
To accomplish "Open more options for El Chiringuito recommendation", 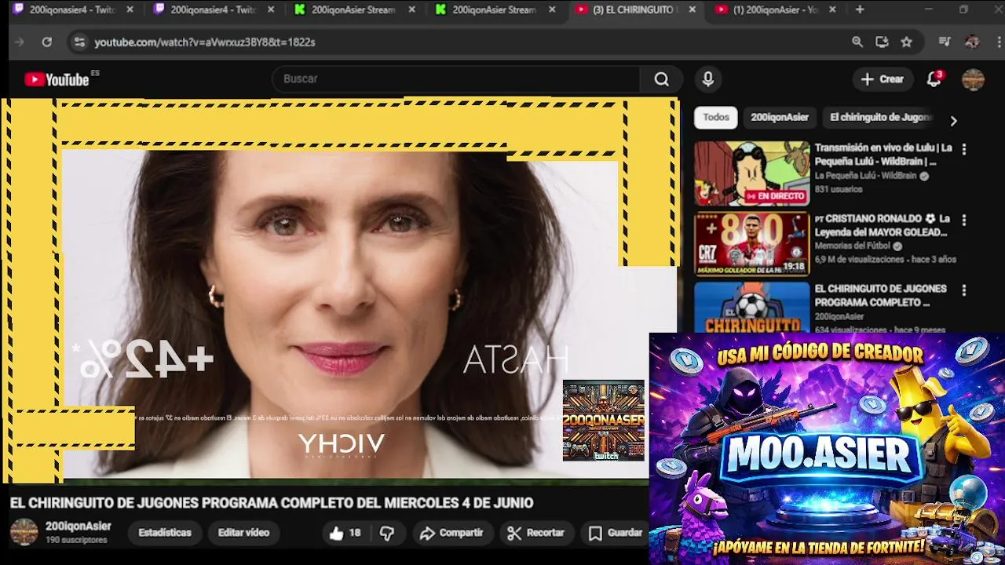I will pos(963,290).
